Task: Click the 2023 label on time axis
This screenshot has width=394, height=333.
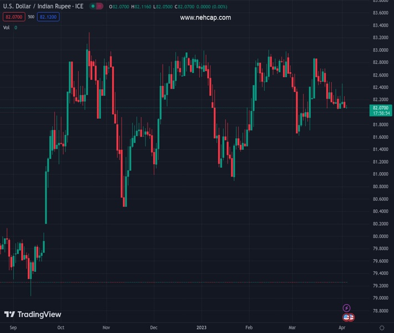Action: point(201,328)
